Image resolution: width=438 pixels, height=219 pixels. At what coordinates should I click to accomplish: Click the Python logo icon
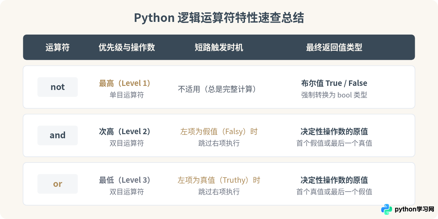coord(387,209)
